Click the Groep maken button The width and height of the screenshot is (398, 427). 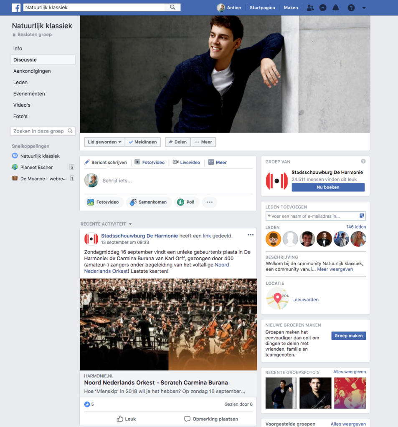(349, 336)
